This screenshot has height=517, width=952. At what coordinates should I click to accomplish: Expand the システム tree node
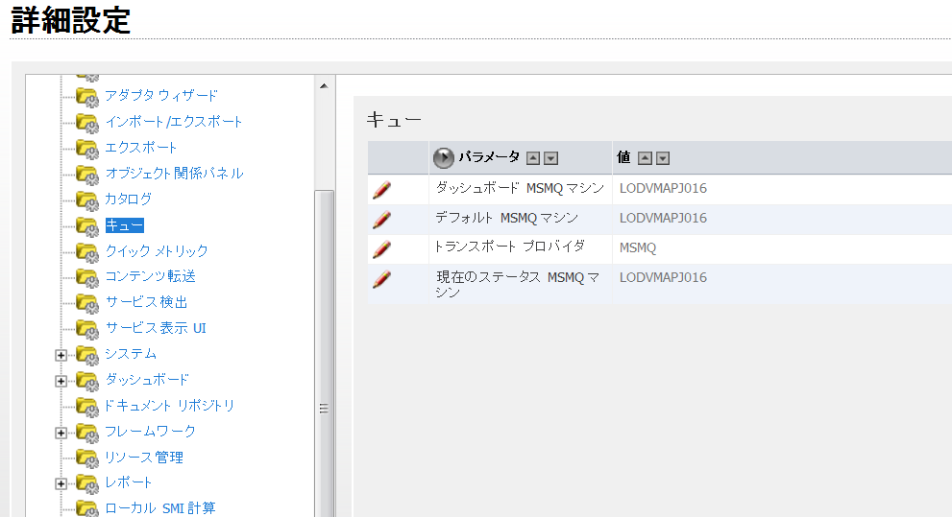tap(61, 355)
